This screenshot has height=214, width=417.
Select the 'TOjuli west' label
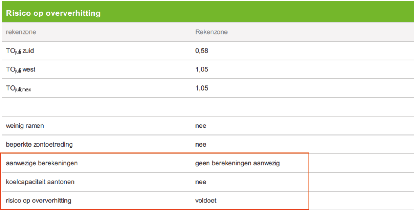[21, 70]
